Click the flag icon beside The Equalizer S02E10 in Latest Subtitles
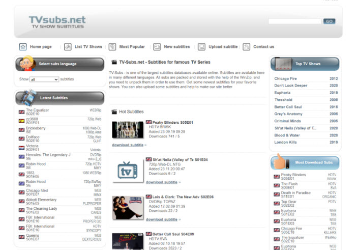 click(21, 112)
